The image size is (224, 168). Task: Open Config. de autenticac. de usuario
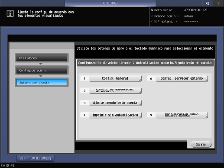(x=115, y=90)
